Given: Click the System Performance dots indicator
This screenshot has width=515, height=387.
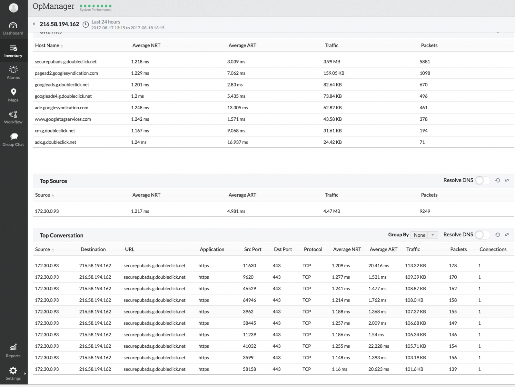Looking at the screenshot, I should point(95,6).
